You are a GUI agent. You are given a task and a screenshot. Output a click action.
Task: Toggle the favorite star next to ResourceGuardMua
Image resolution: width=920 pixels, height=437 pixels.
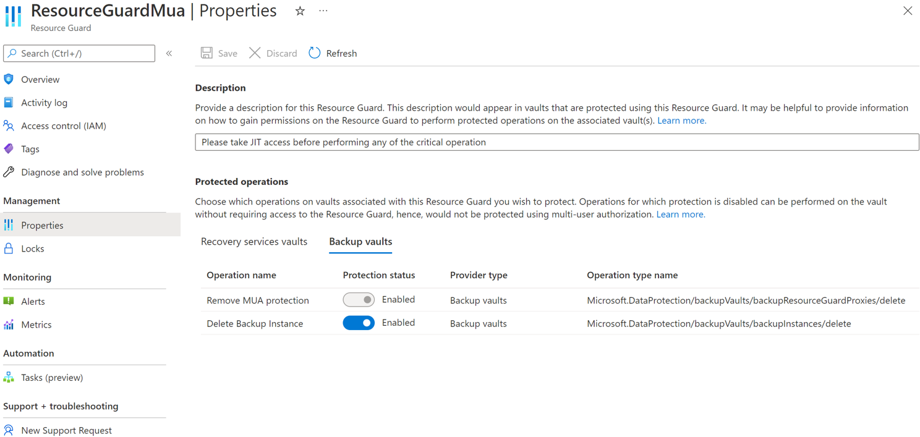click(299, 11)
